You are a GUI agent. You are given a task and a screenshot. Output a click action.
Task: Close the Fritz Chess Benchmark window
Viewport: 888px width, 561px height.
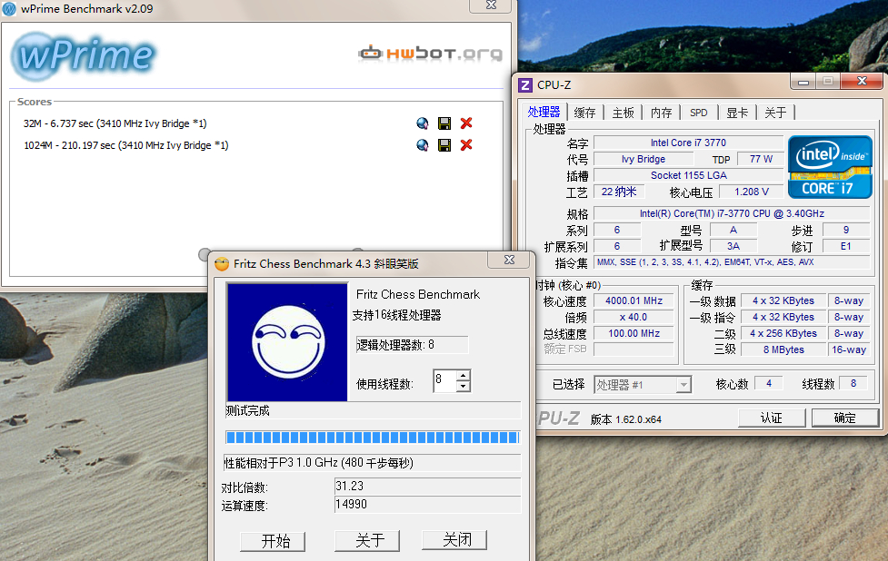[509, 261]
